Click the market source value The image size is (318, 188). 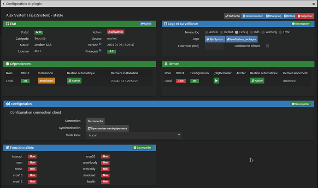tap(112, 38)
